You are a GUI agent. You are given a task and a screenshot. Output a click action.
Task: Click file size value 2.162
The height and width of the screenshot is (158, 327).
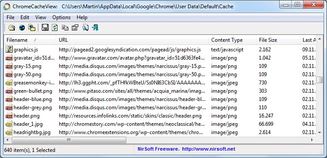[x=265, y=50]
